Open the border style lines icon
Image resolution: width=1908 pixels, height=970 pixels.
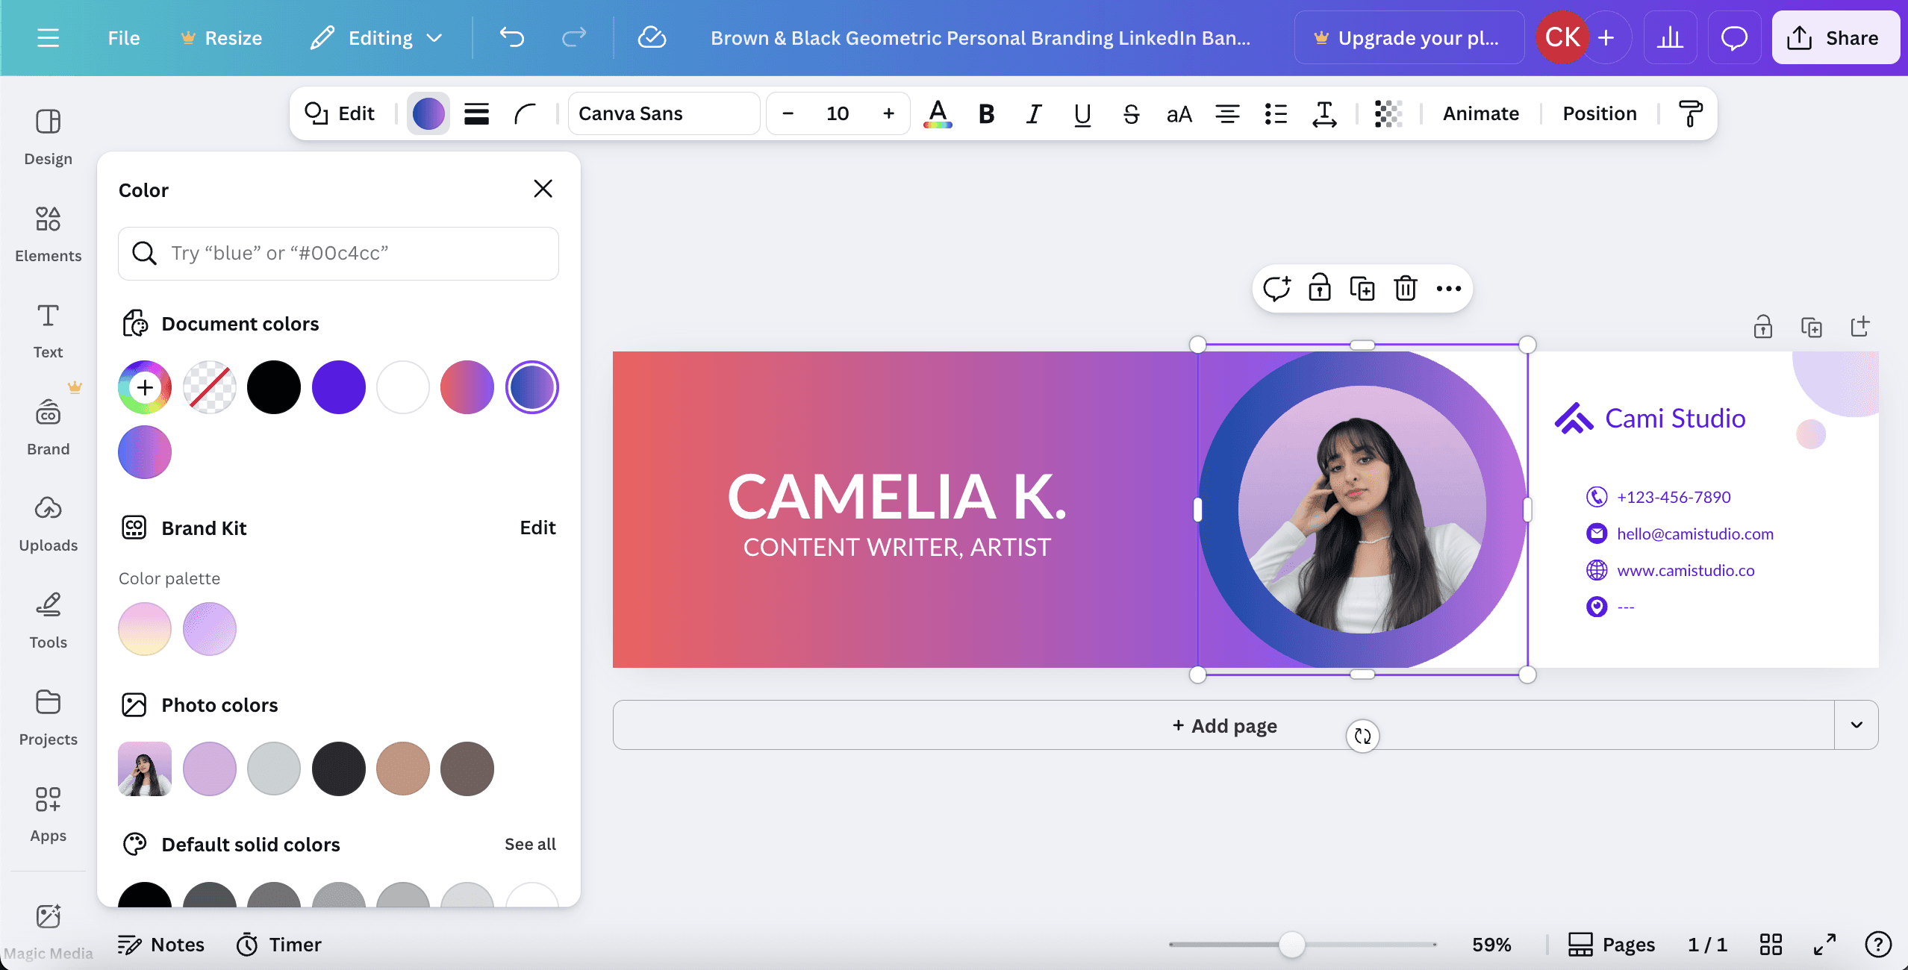pyautogui.click(x=476, y=113)
